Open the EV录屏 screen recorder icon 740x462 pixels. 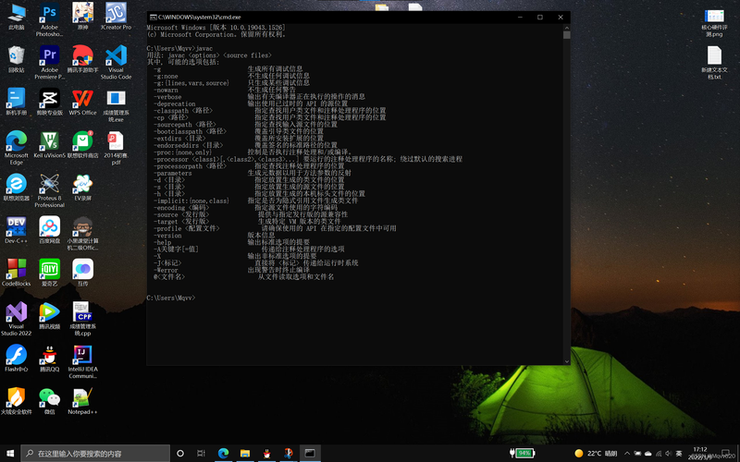82,188
